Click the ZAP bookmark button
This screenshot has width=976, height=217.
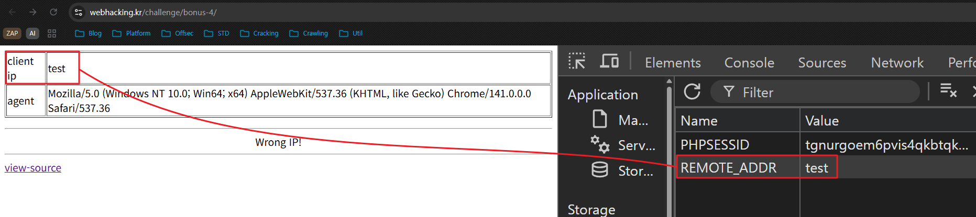12,33
